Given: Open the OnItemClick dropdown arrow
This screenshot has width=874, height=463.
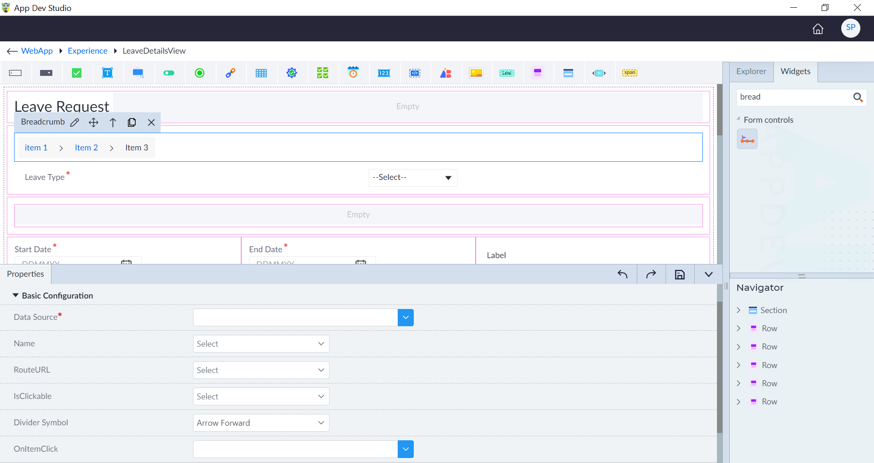Looking at the screenshot, I should coord(406,449).
